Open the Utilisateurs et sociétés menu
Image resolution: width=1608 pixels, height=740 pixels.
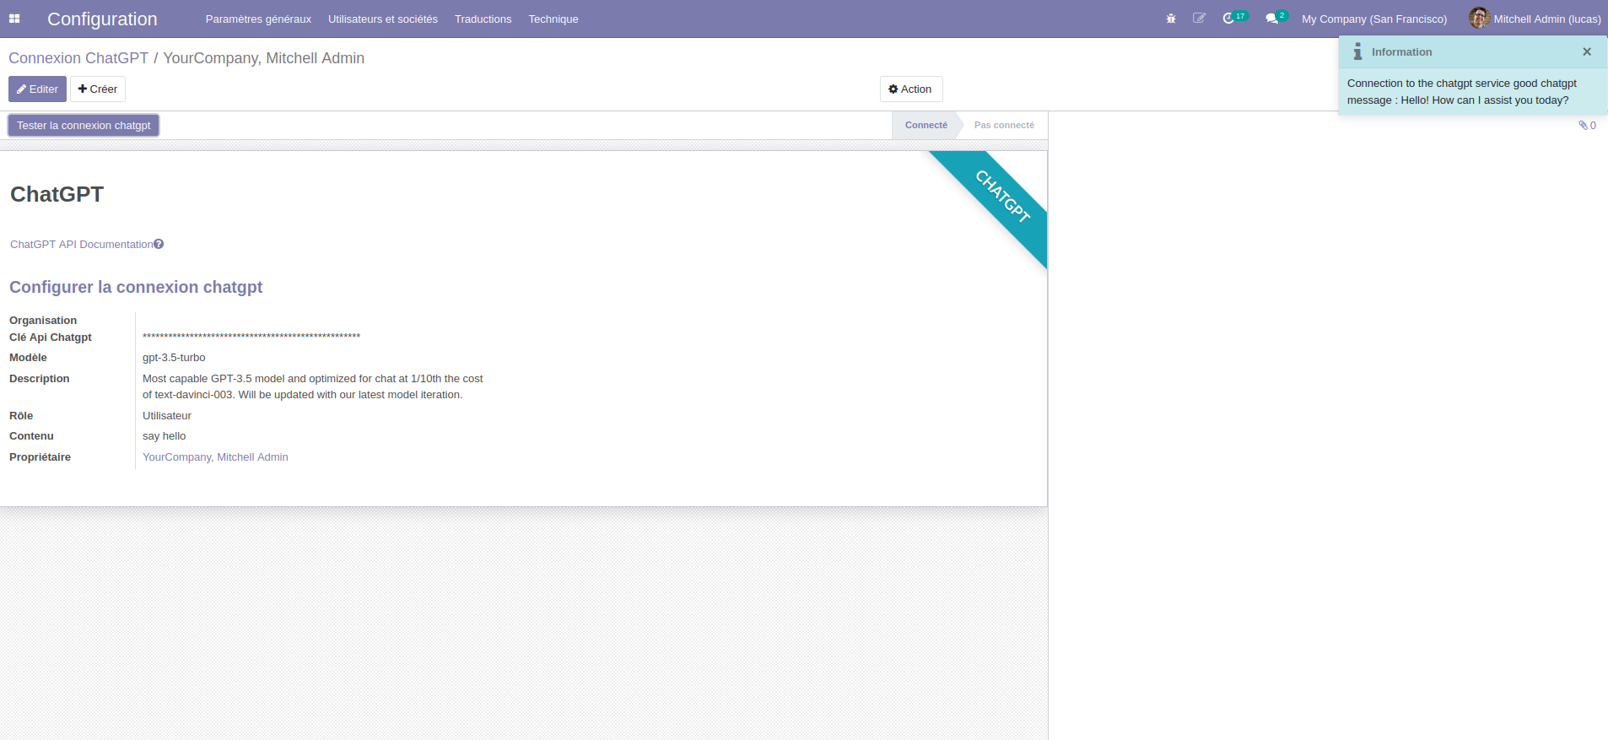(x=383, y=19)
